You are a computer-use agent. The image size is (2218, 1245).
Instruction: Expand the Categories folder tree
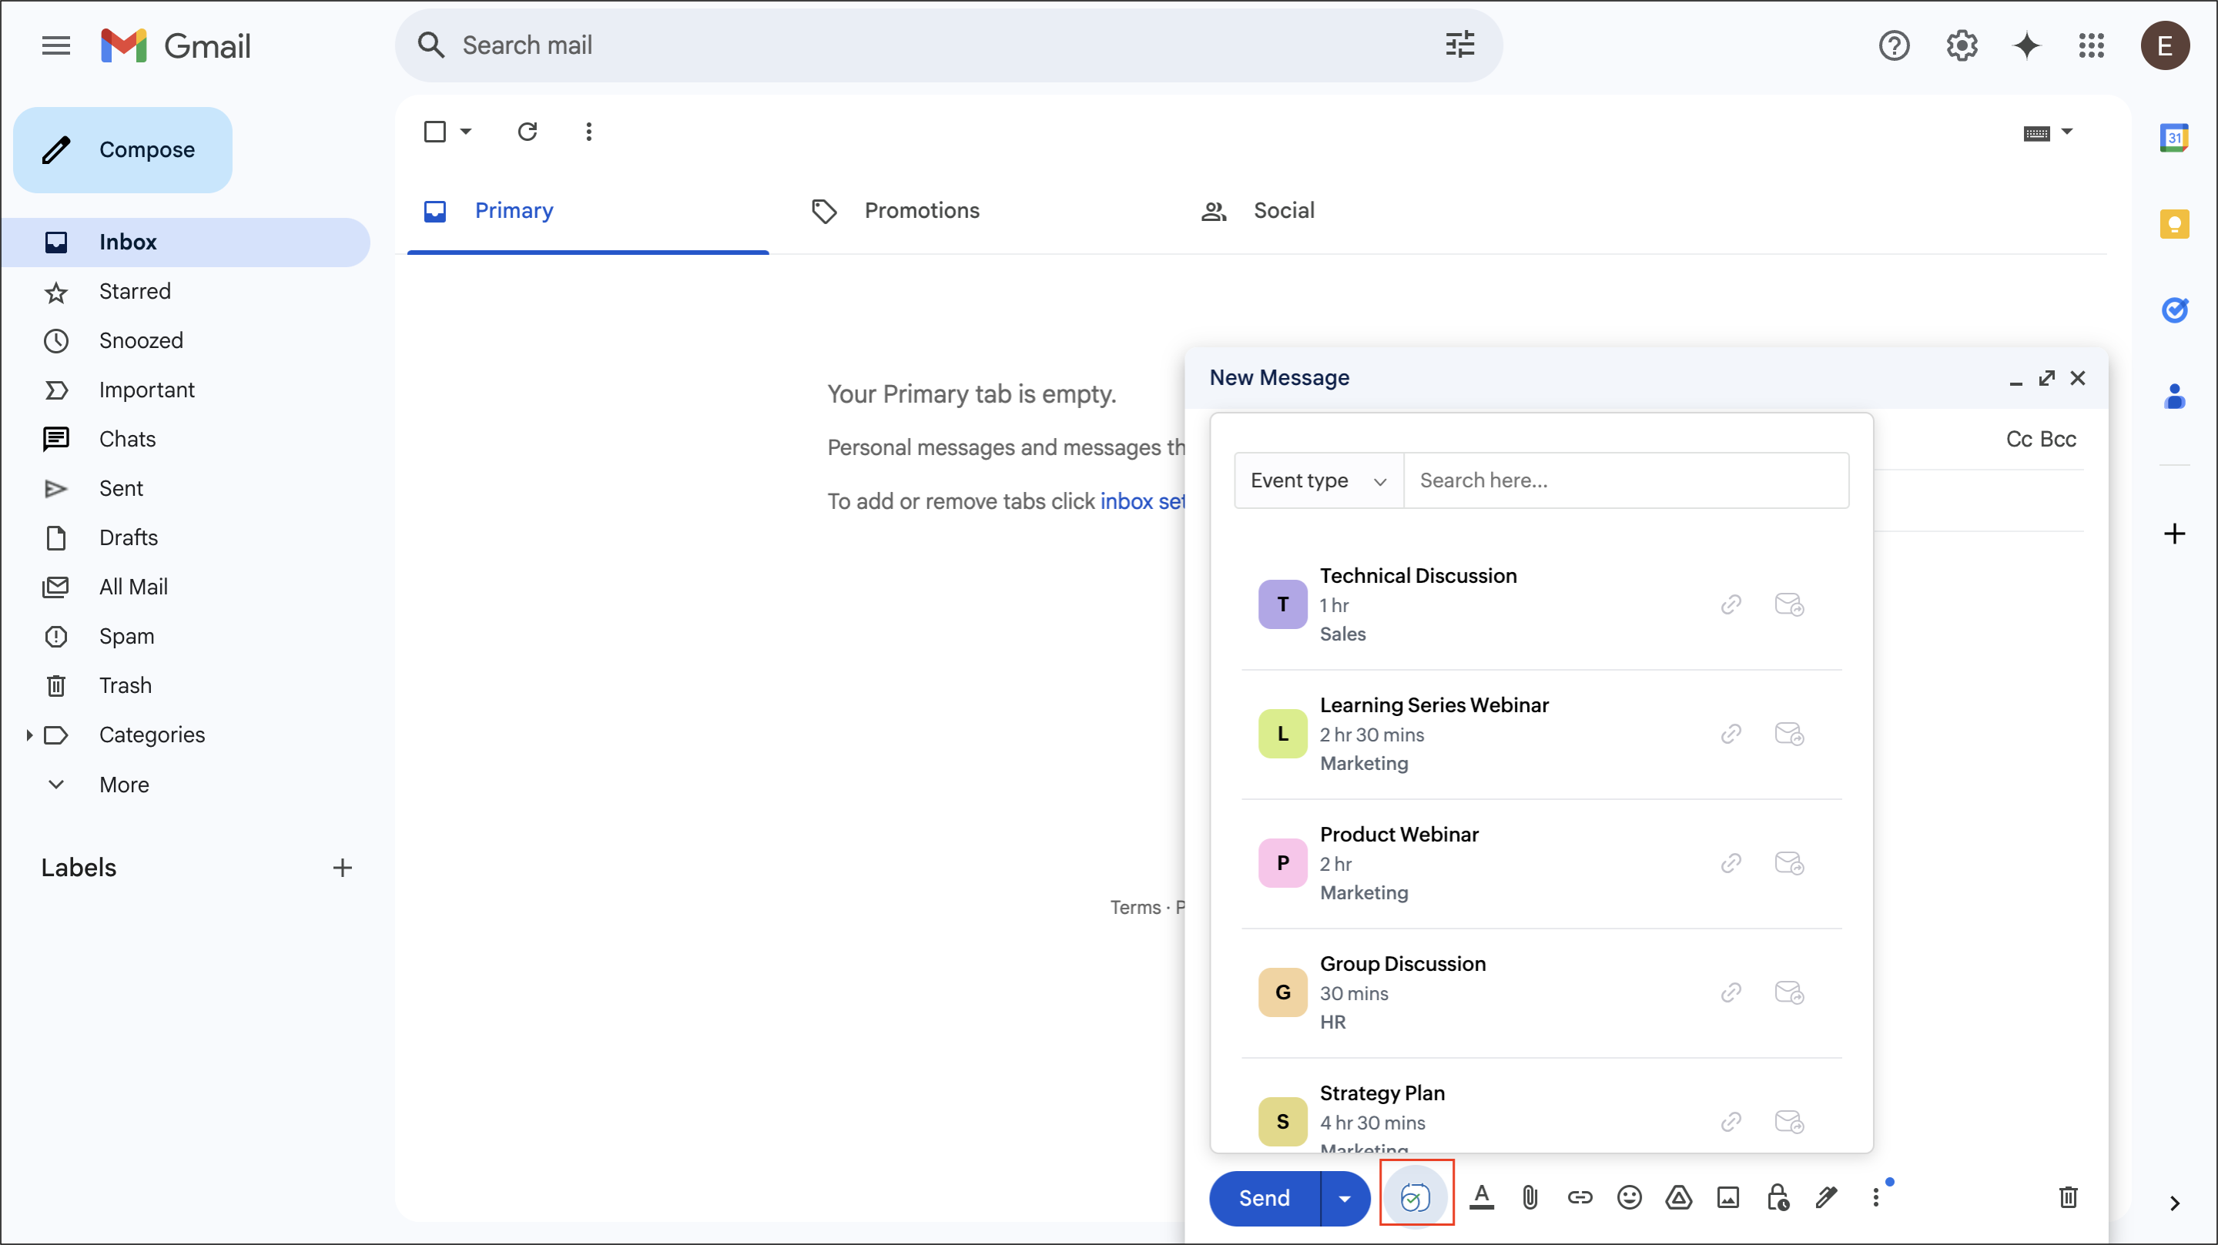[x=29, y=735]
